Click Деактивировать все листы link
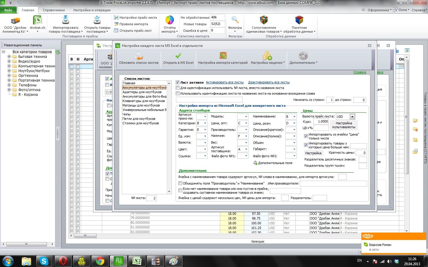Image resolution: width=428 pixels, height=267 pixels. 269,82
